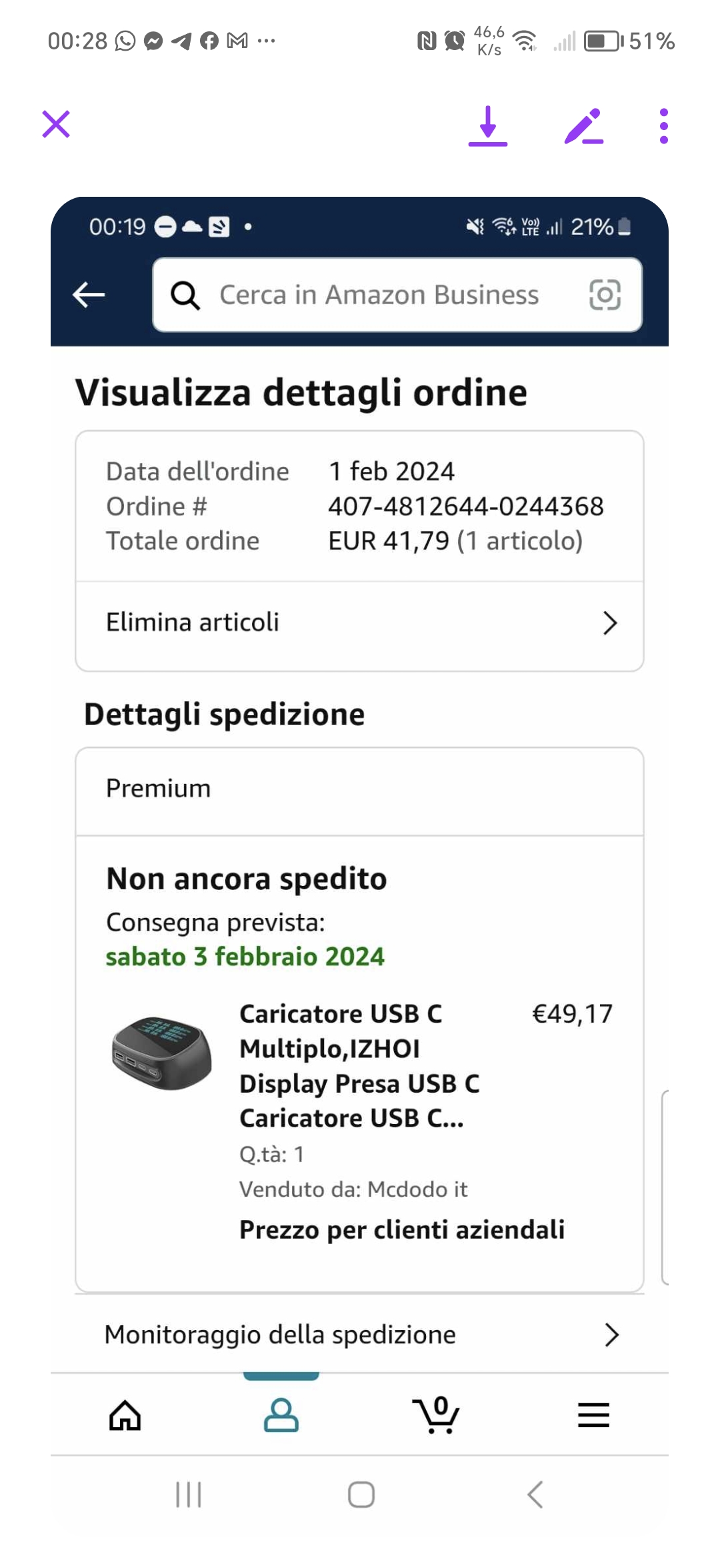Open the account profile tab
This screenshot has width=720, height=1561.
pos(281,1415)
